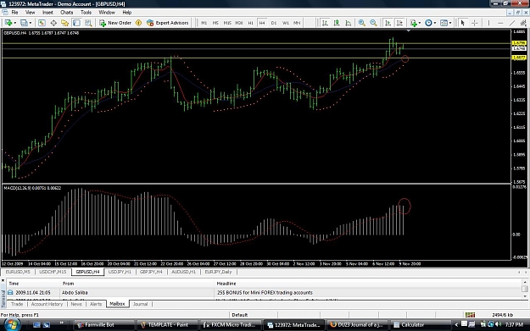530x331 pixels.
Task: Open the Indicators list icon
Action: (413, 23)
